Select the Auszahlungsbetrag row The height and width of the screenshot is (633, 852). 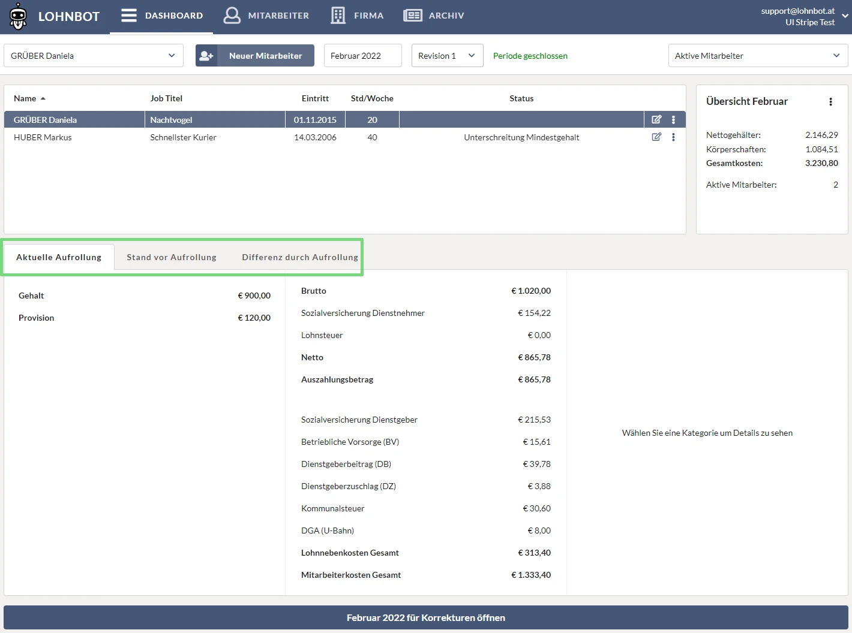click(x=426, y=379)
